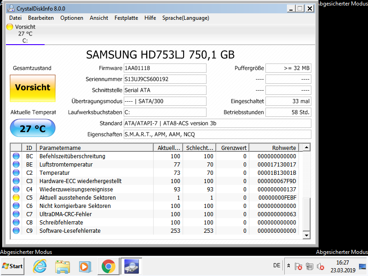Click the Seriennummer field S13UJ9CS600192
Image resolution: width=368 pixels, height=276 pixels.
pyautogui.click(x=165, y=79)
